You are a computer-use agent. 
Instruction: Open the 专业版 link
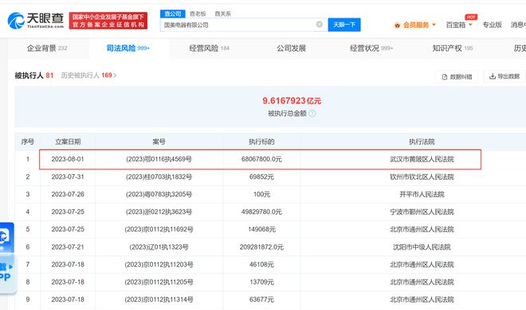(x=492, y=25)
